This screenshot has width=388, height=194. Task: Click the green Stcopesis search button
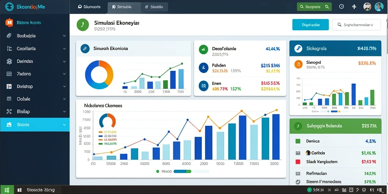(x=314, y=7)
